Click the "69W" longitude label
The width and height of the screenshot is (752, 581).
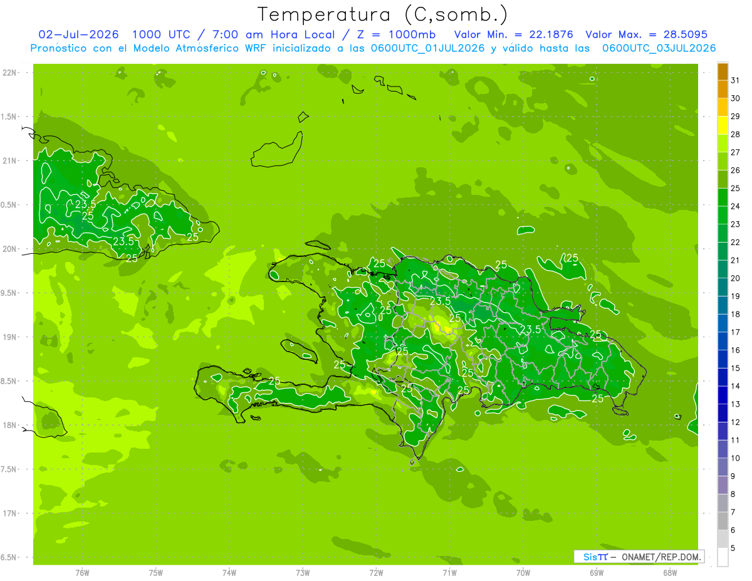(597, 573)
